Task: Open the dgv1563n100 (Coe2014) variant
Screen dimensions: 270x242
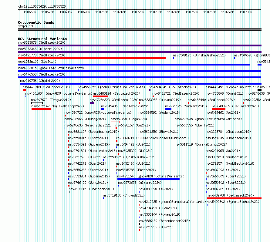Action: [37, 62]
